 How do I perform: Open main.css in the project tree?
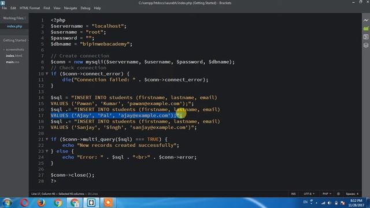13,62
